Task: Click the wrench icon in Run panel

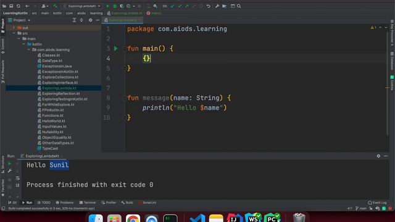Action: coord(10,171)
